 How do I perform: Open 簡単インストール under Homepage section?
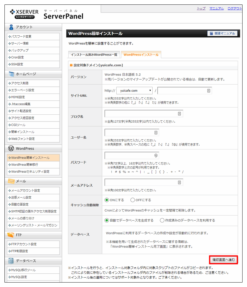[x=33, y=132]
